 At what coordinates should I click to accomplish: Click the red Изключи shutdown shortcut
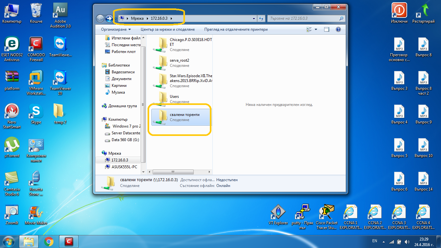[399, 13]
